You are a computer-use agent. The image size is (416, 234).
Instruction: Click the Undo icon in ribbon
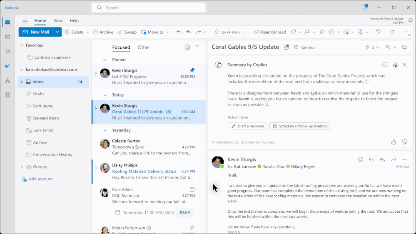point(379,32)
